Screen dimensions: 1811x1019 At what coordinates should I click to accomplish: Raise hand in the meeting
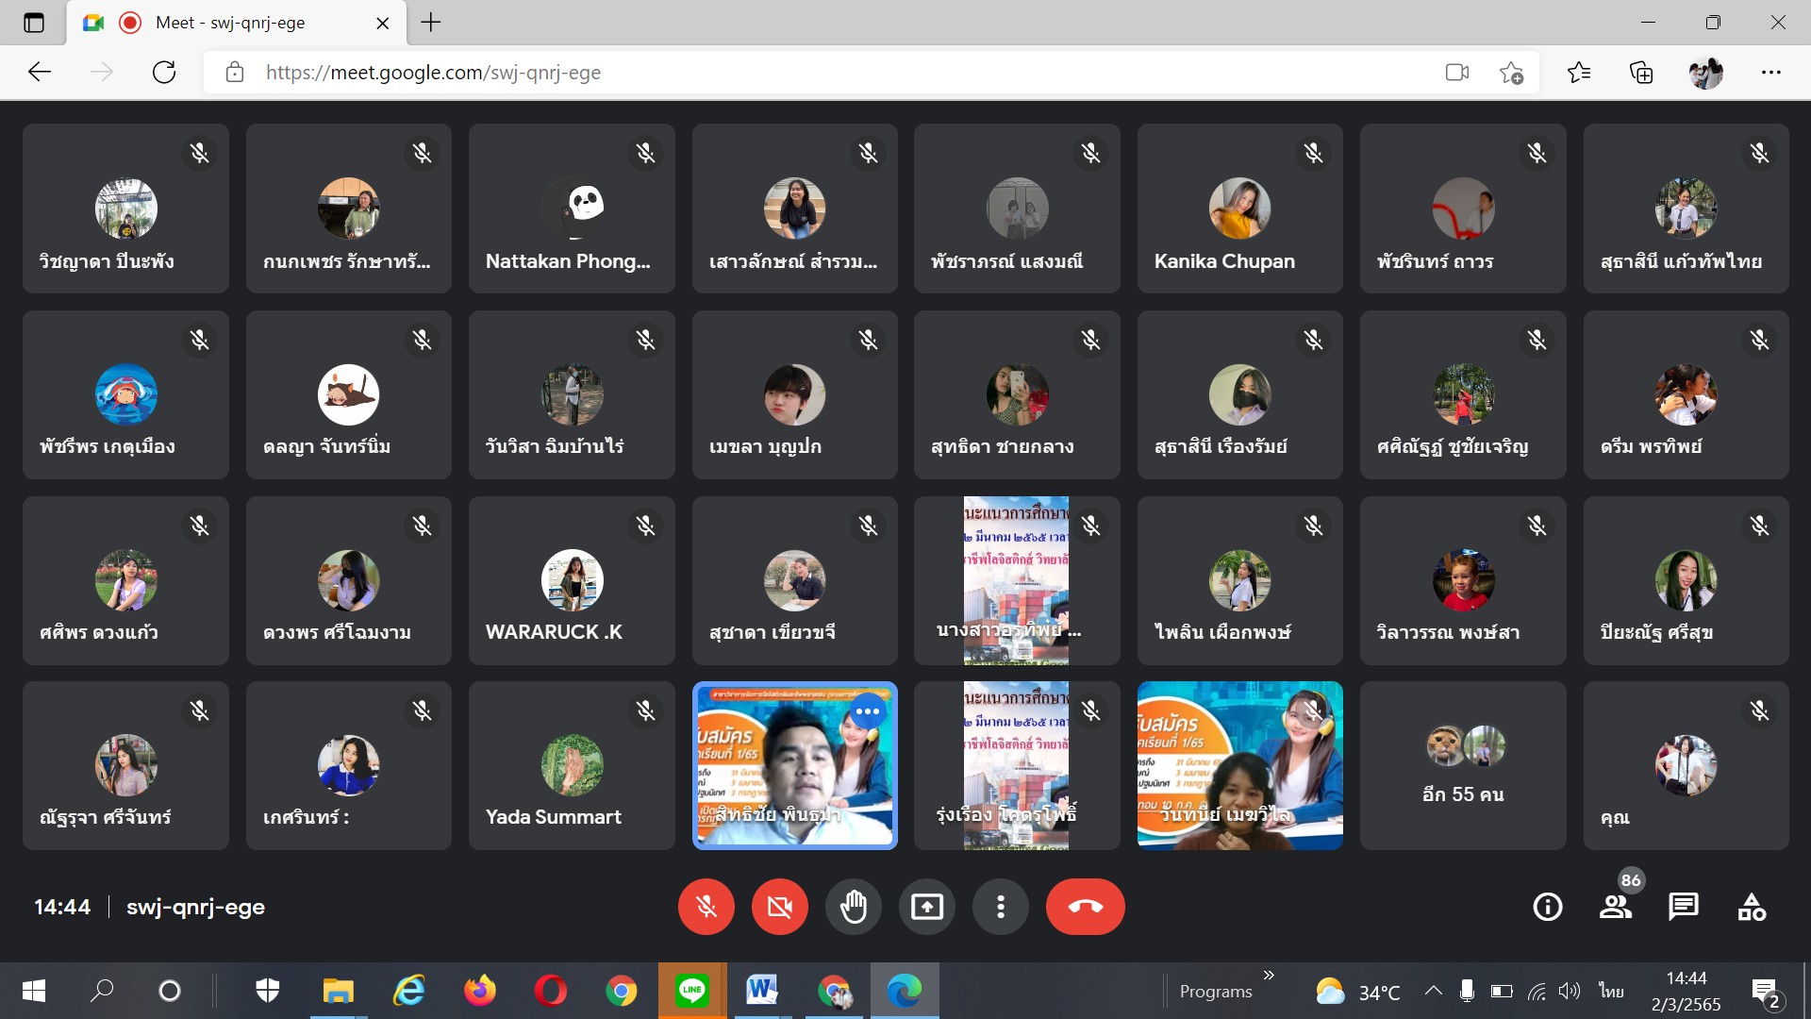pos(853,907)
